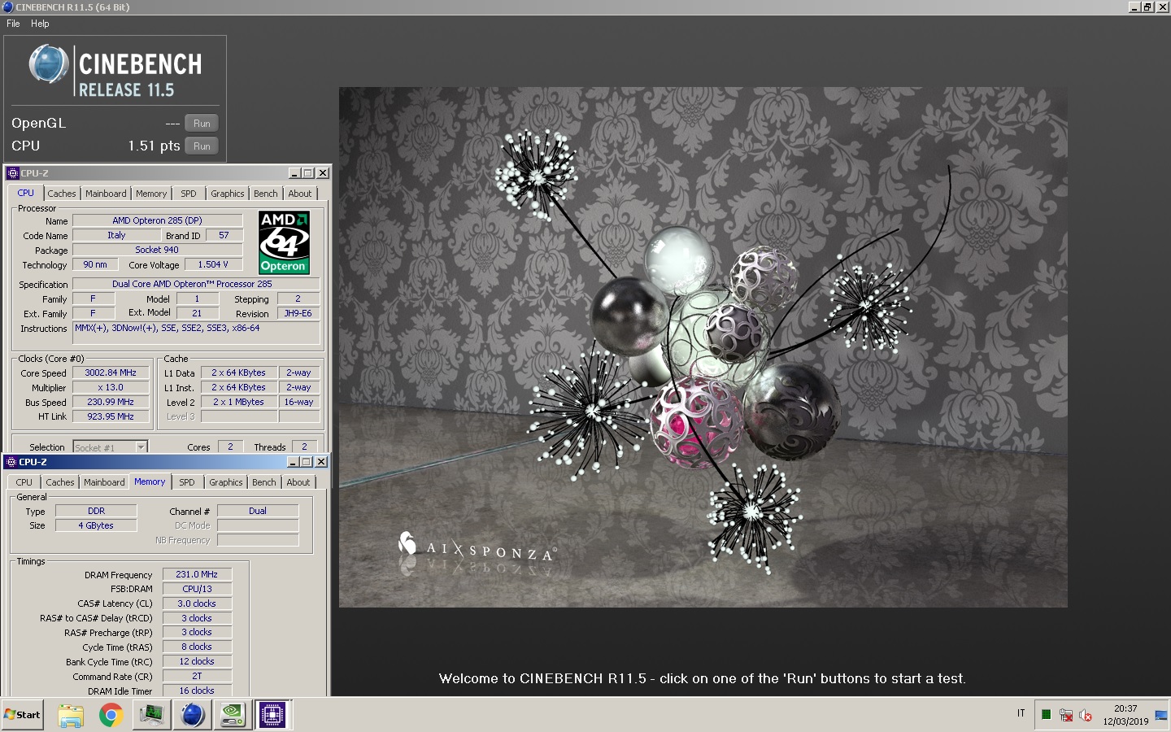The height and width of the screenshot is (732, 1171).
Task: Select Memory tab in lower CPU-Z window
Action: point(150,481)
